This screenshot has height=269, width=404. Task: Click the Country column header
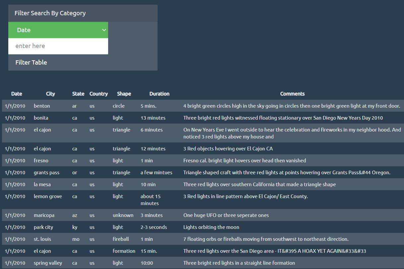tap(99, 94)
